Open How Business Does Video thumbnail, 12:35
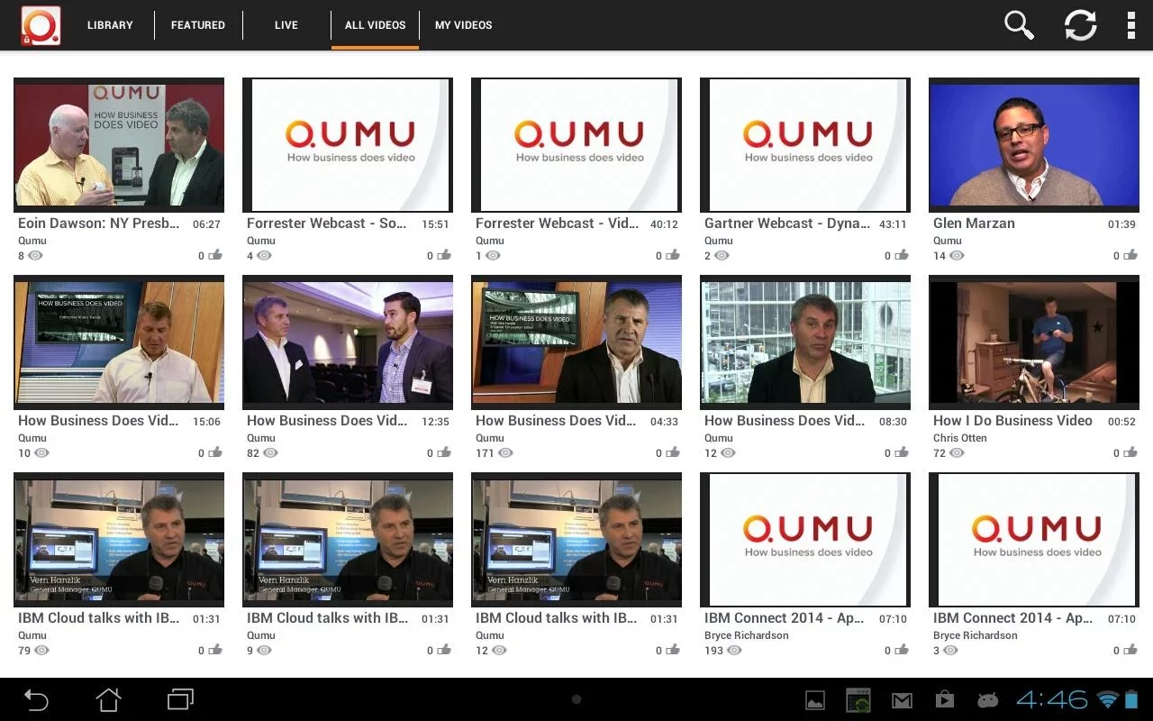 click(x=348, y=342)
